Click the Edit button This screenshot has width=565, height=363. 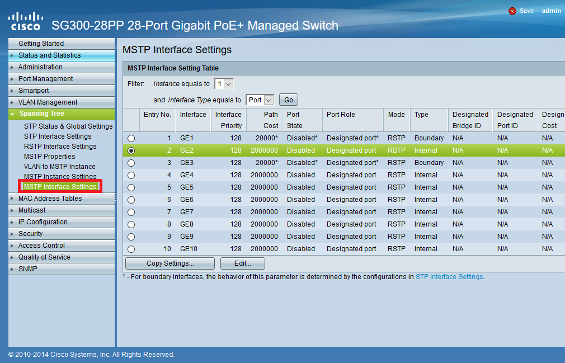[243, 263]
